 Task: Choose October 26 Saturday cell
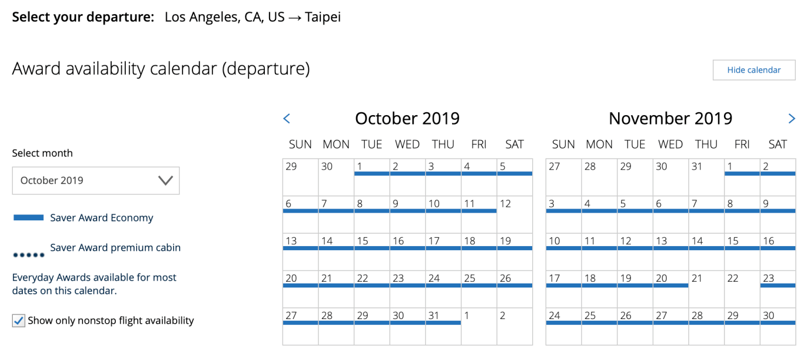515,289
